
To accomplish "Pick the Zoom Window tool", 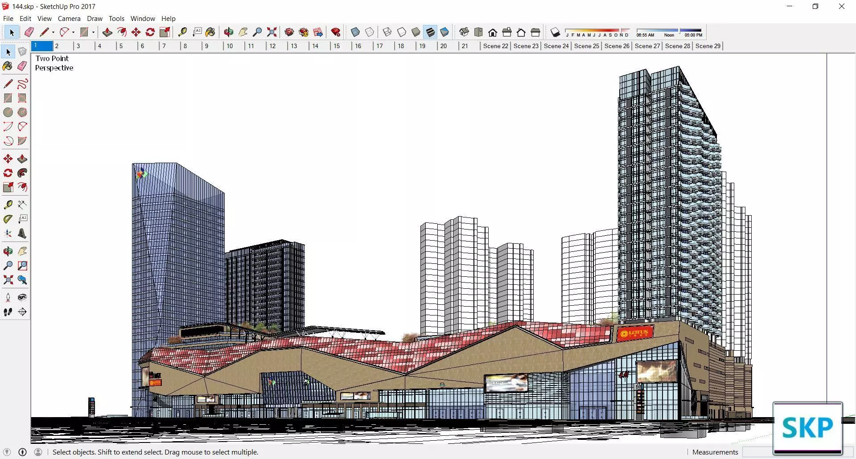I will pyautogui.click(x=22, y=266).
